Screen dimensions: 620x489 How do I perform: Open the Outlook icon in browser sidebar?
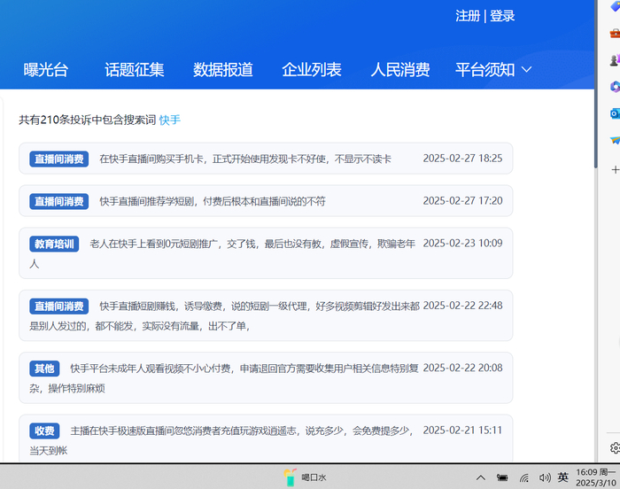coord(615,113)
